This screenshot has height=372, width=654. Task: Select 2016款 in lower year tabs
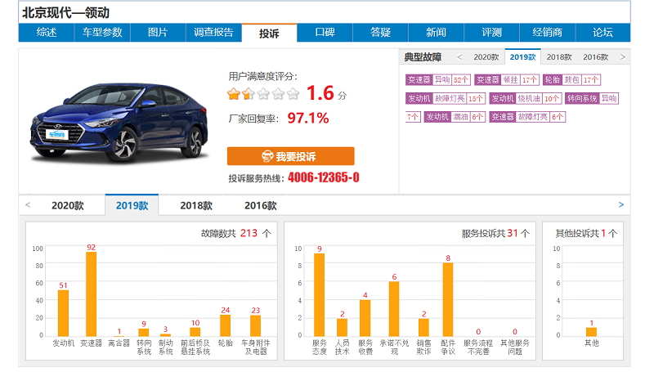[260, 205]
